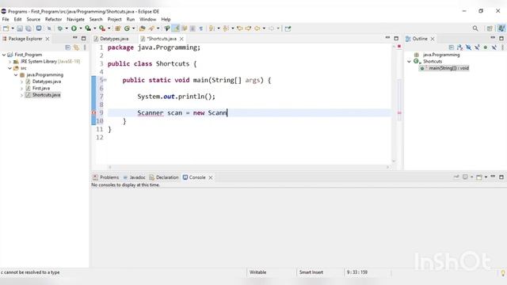Open the Navigate menu
This screenshot has width=507, height=285.
(75, 19)
